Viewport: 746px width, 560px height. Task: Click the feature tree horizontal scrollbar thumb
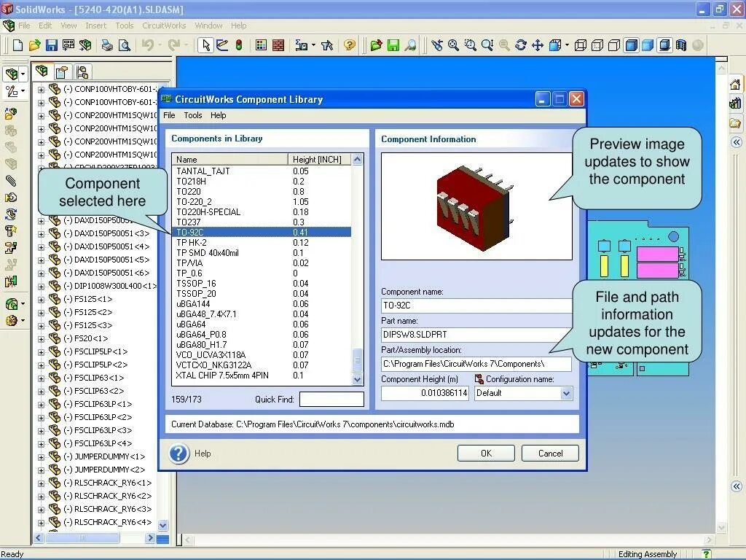[x=82, y=537]
